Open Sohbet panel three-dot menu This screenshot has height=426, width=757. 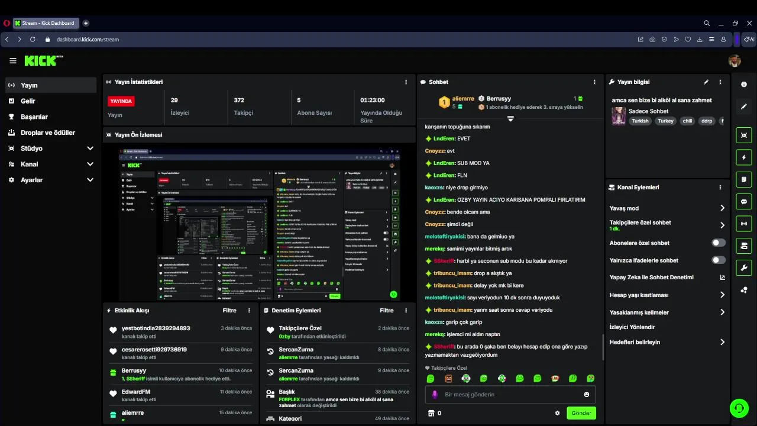pos(594,82)
